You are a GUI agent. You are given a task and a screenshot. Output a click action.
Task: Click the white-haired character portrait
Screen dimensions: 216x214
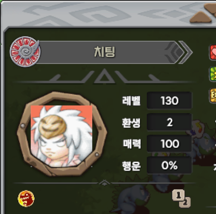click(62, 136)
